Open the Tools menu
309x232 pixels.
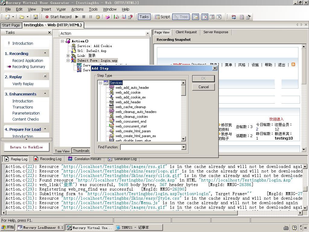coord(93,9)
